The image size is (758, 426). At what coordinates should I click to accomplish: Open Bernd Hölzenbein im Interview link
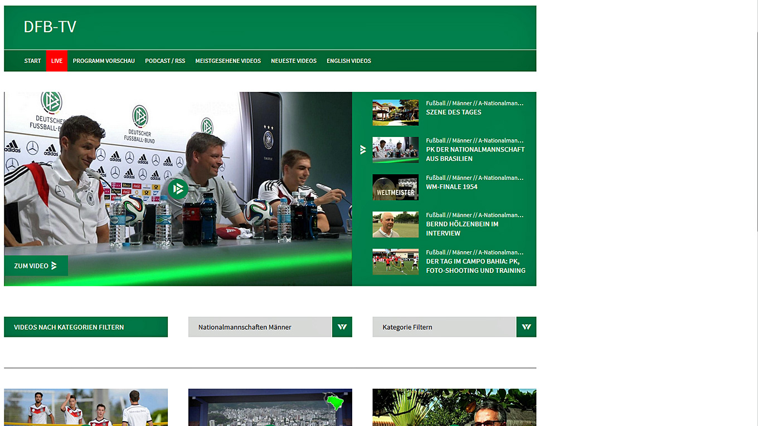(x=462, y=228)
